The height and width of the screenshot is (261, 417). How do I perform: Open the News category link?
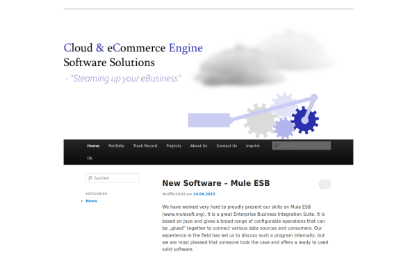point(92,201)
